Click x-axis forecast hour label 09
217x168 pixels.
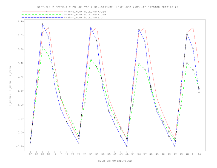pos(48,154)
